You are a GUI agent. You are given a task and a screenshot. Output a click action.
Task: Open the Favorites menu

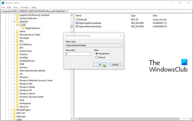[25, 7]
